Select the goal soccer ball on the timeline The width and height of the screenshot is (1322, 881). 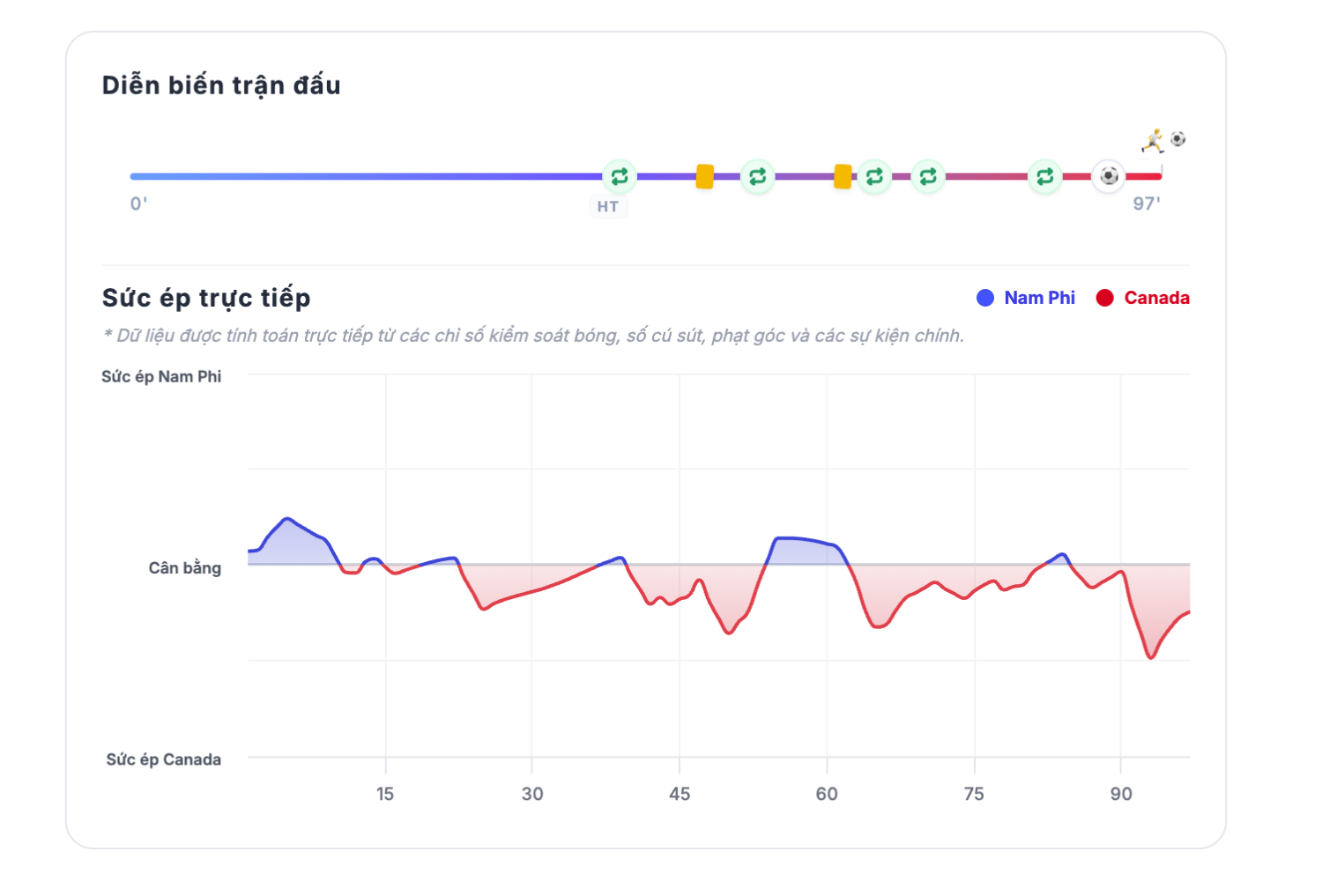pyautogui.click(x=1109, y=176)
